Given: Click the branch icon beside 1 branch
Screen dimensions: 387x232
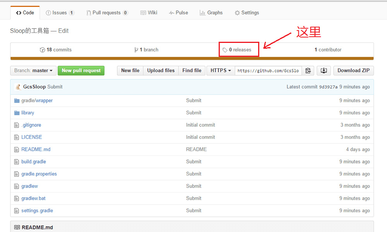Looking at the screenshot, I should pyautogui.click(x=136, y=50).
